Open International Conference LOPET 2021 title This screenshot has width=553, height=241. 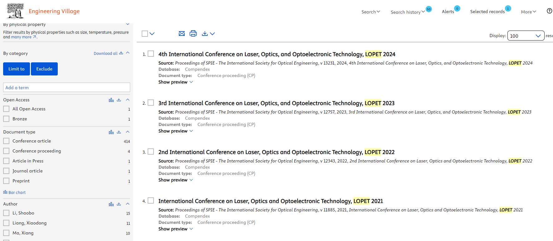pyautogui.click(x=271, y=201)
